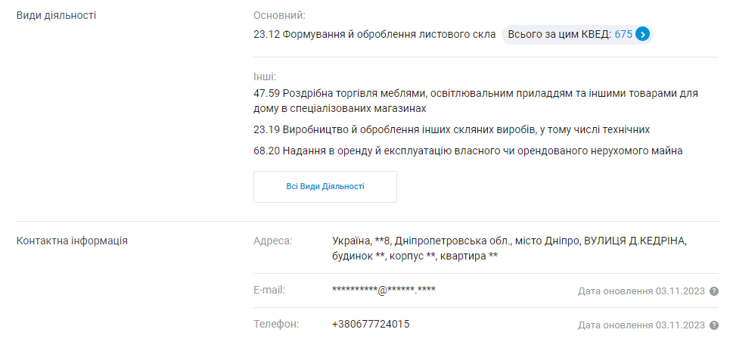Click the help icon in the E-mail row
The width and height of the screenshot is (733, 345).
(x=714, y=291)
